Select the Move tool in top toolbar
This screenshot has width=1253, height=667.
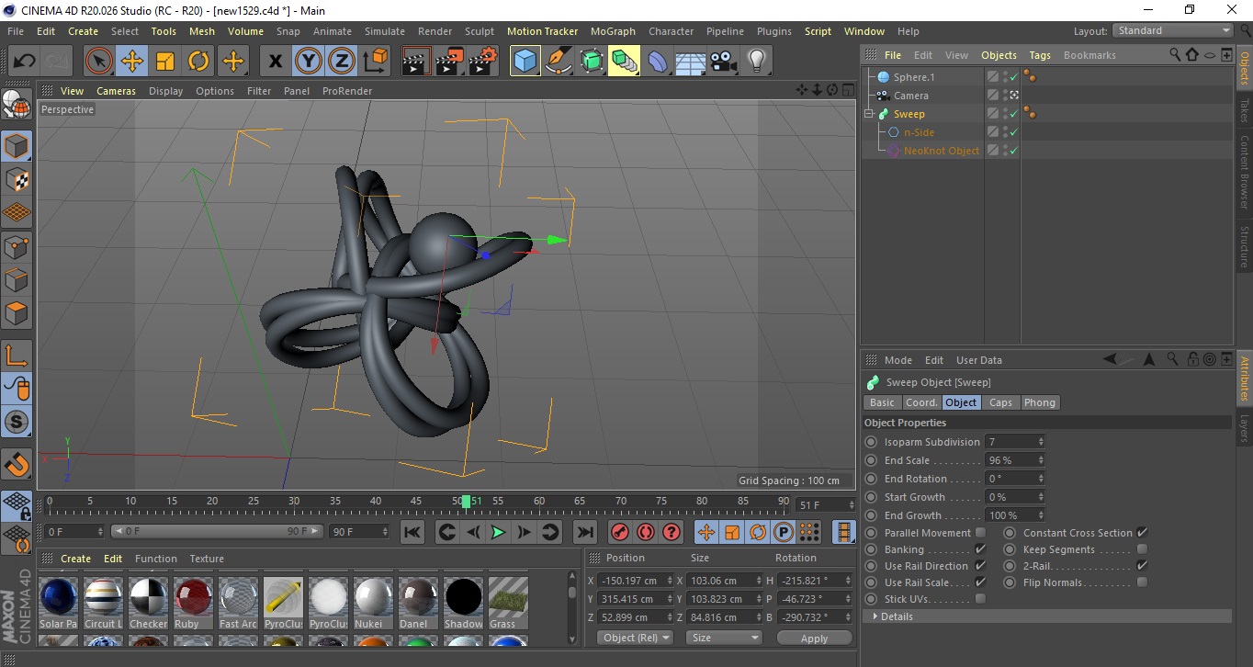click(132, 62)
